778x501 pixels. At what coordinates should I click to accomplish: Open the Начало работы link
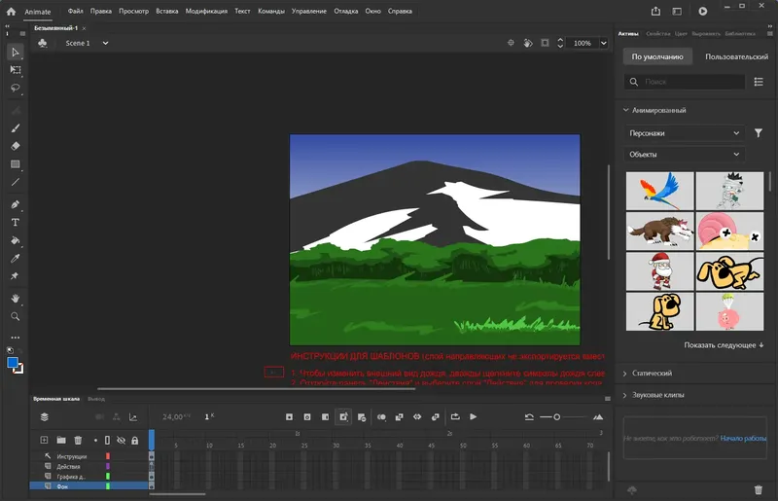click(743, 439)
